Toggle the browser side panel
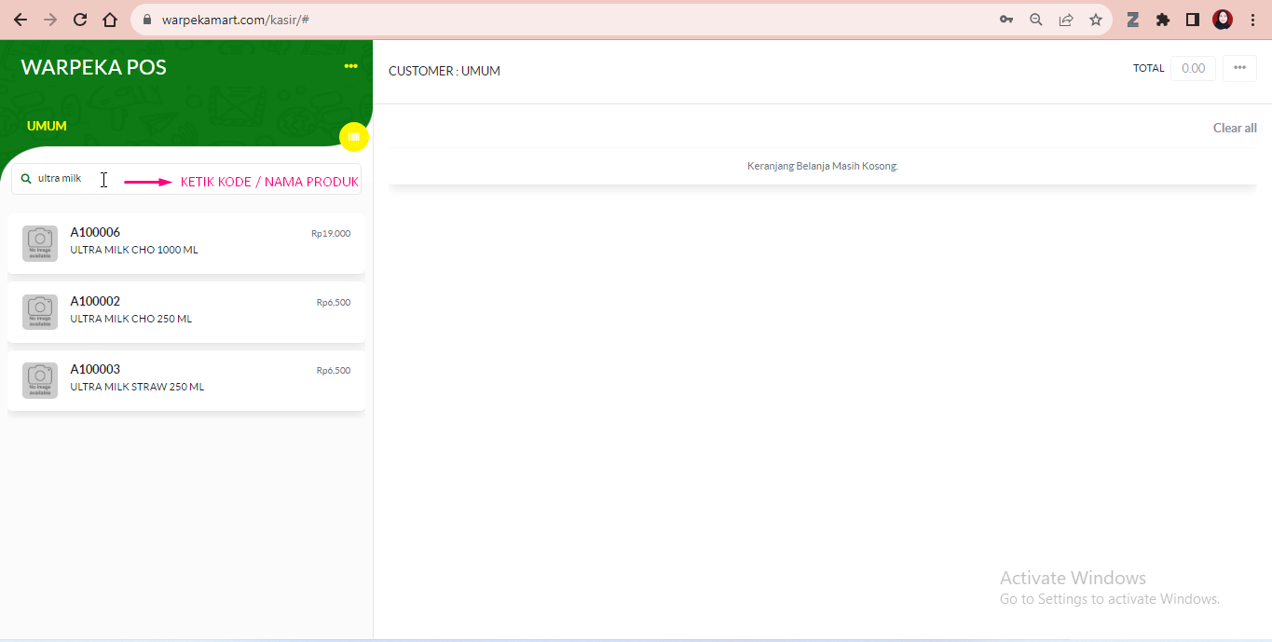1272x642 pixels. 1192,20
